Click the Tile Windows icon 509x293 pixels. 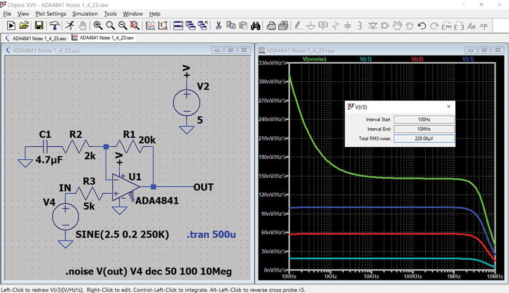[x=178, y=25]
